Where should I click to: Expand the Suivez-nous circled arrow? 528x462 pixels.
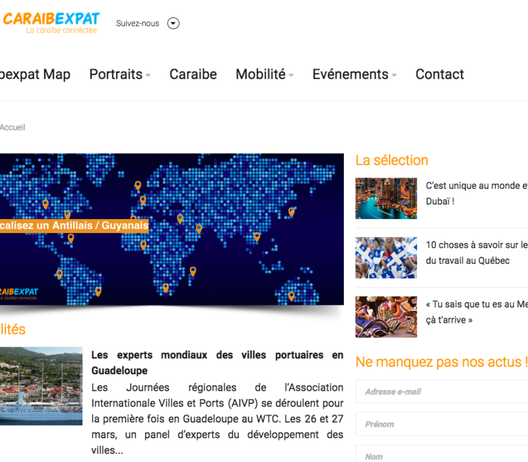pyautogui.click(x=173, y=24)
